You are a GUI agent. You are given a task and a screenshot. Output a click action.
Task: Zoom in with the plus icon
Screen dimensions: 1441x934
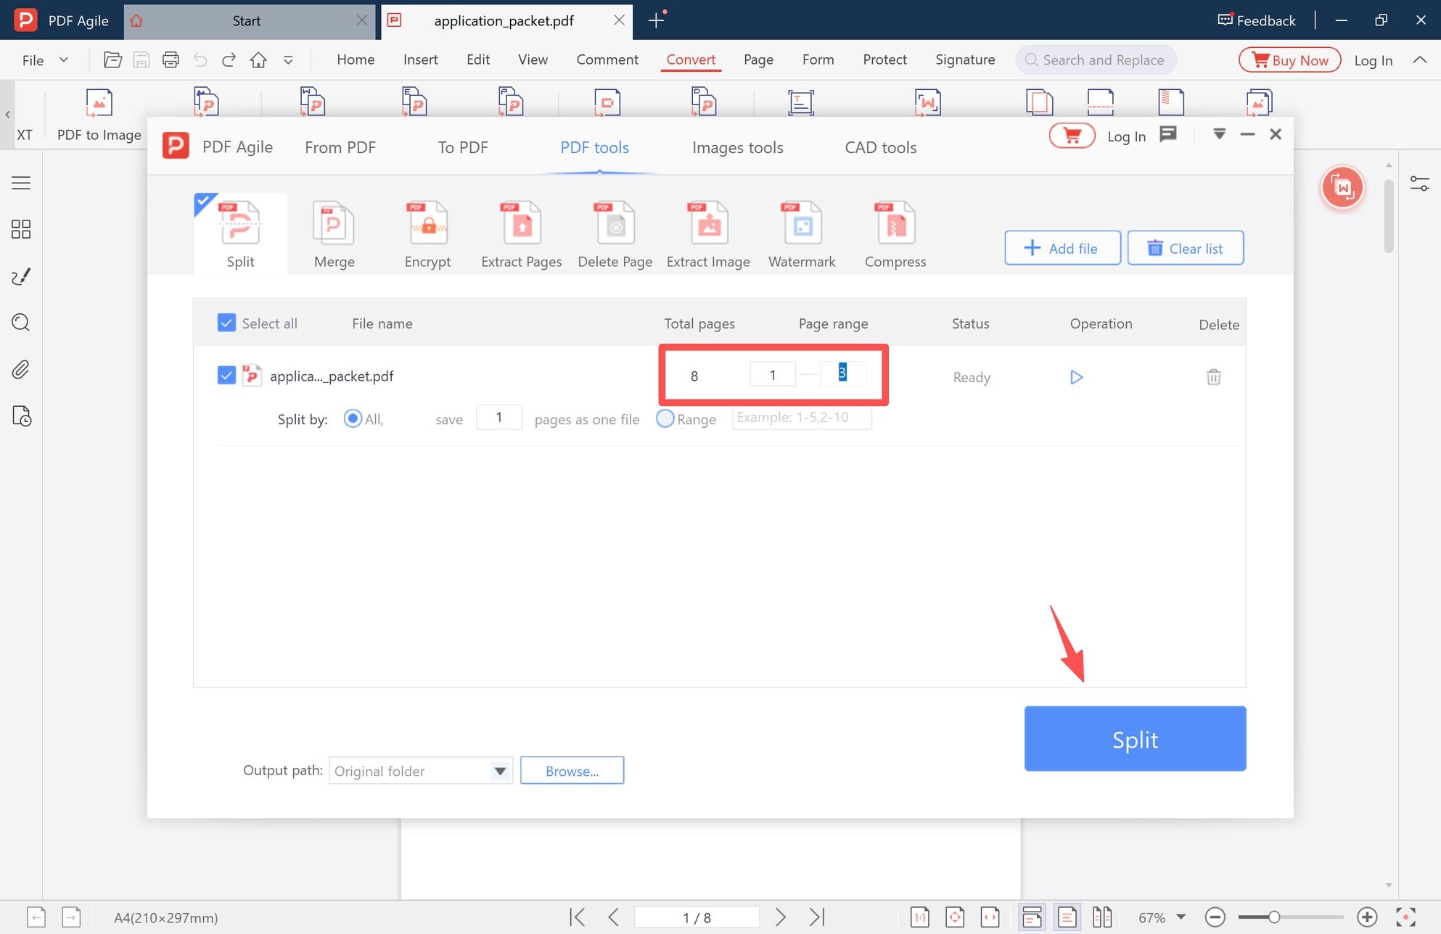(x=1367, y=917)
